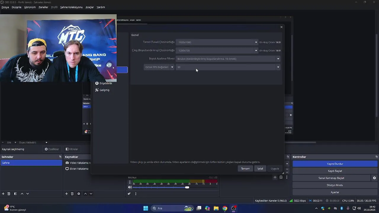
Task: Open Paneller menu
Action: 43,7
